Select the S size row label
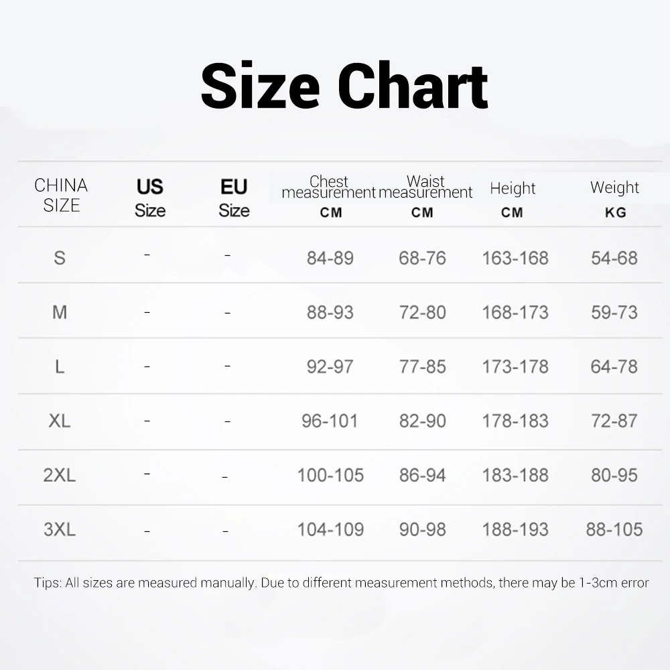 click(x=60, y=258)
